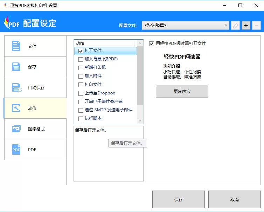Toggle 用轻快PDF阅读器打开文件 checkbox
Screen dimensions: 264x212
point(152,44)
